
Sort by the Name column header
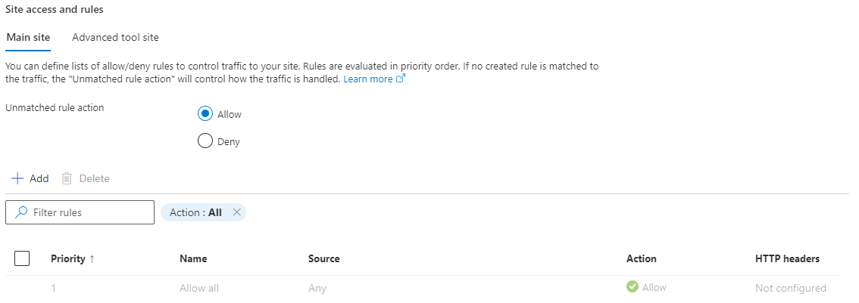193,258
